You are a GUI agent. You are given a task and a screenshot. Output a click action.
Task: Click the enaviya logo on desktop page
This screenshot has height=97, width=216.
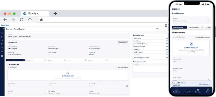5,25
